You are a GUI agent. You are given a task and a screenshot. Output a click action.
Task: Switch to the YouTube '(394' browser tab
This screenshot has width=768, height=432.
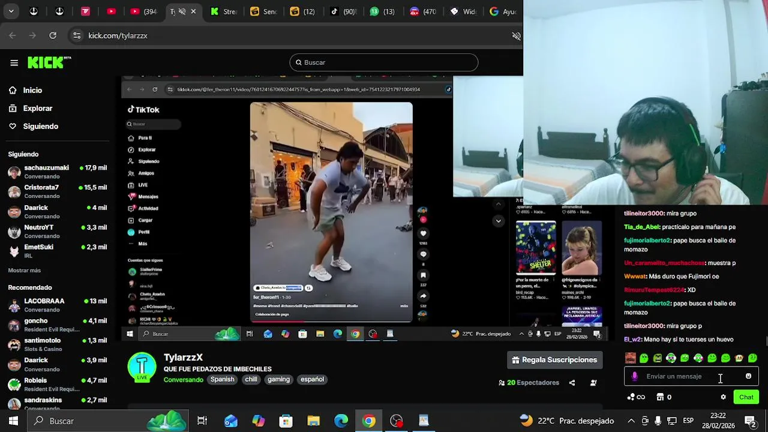tap(143, 11)
